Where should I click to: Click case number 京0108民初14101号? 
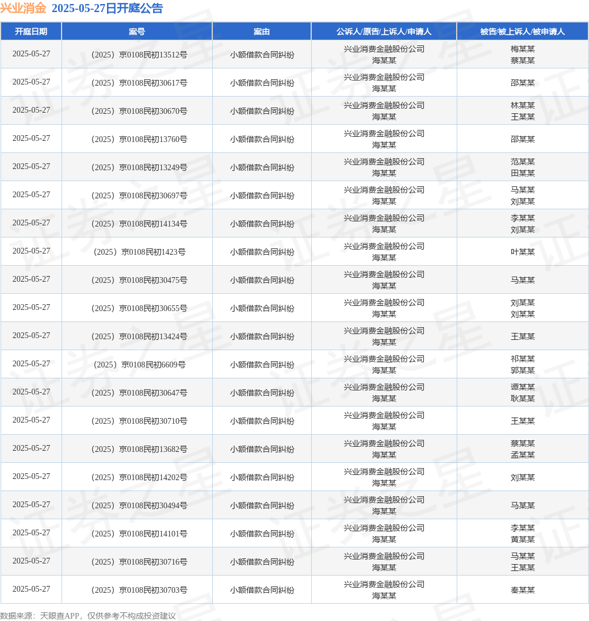click(153, 533)
